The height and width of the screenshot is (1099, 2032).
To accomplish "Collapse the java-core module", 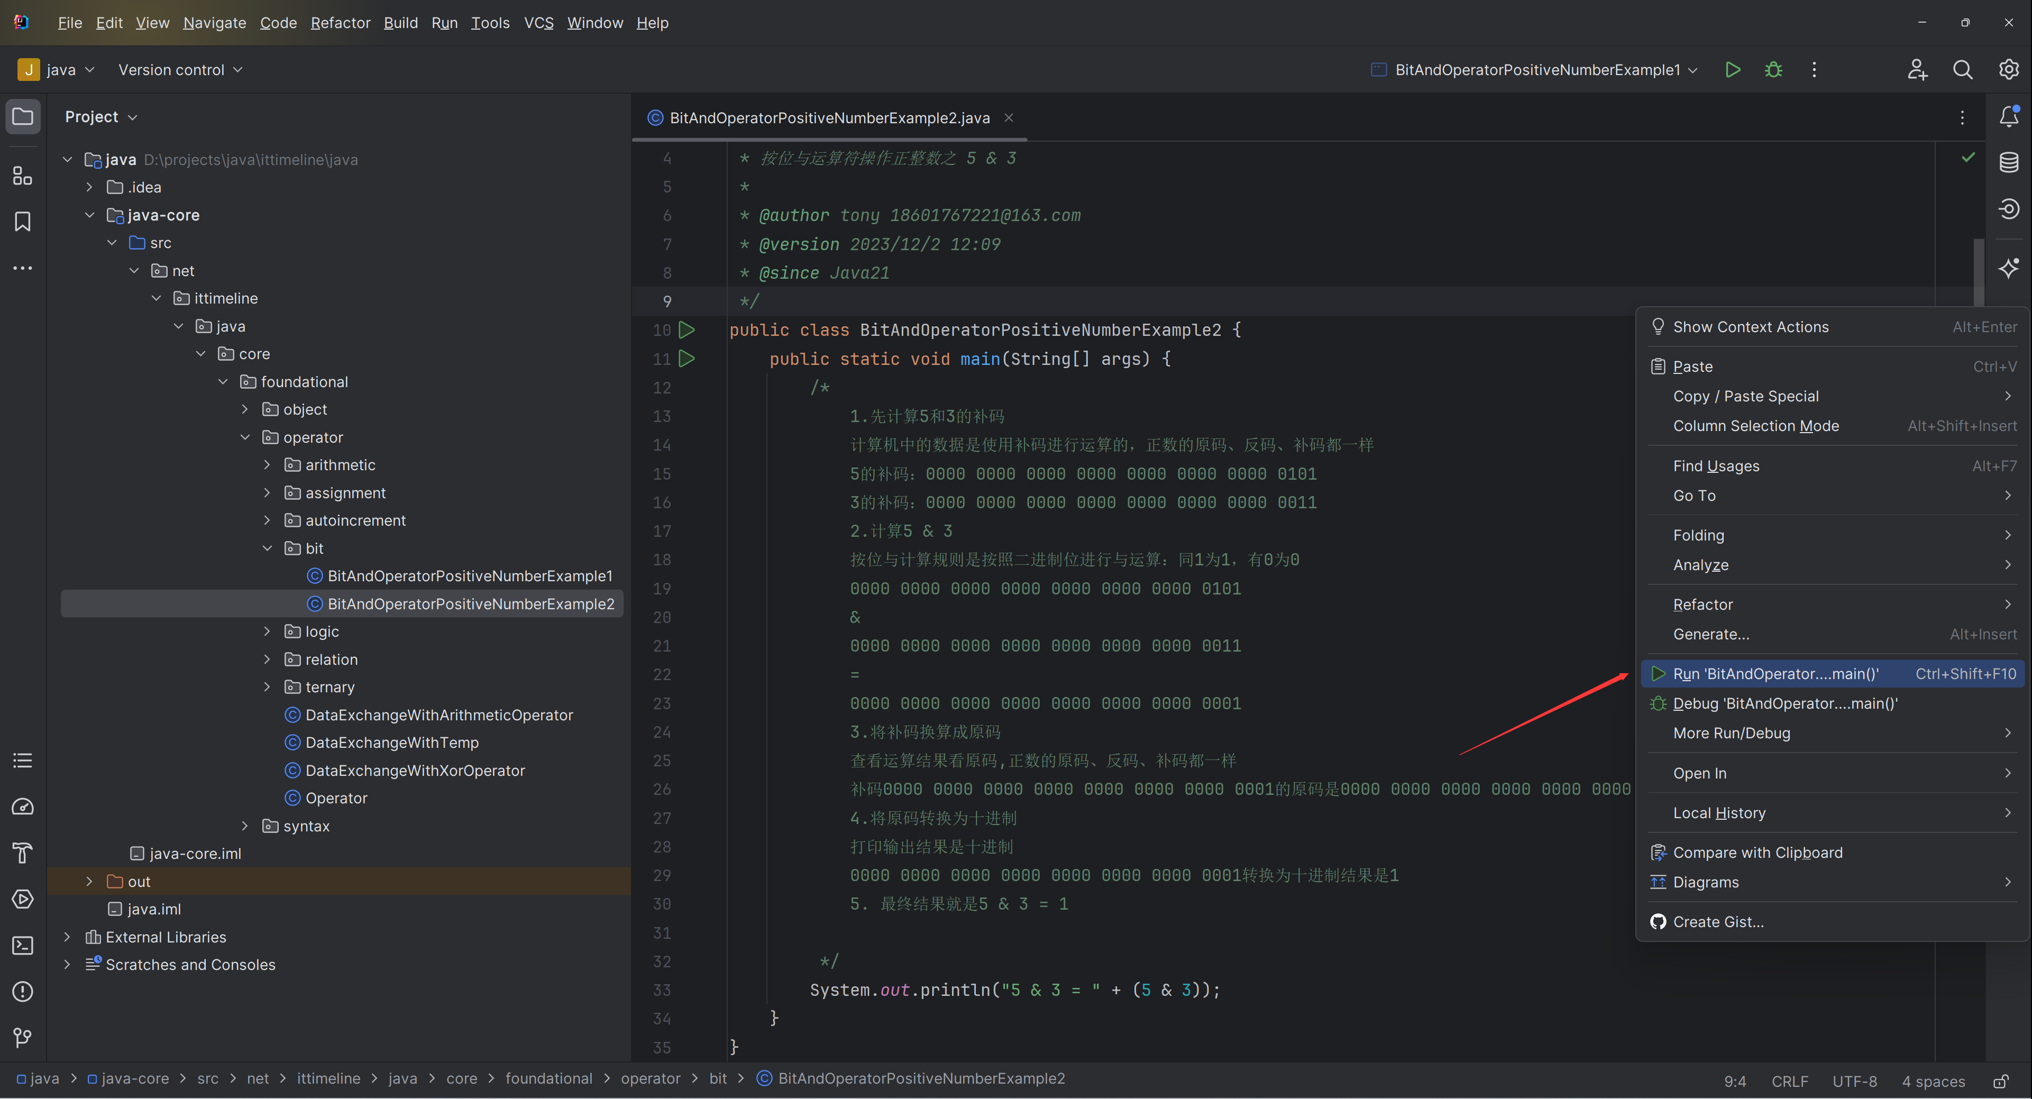I will [x=89, y=215].
